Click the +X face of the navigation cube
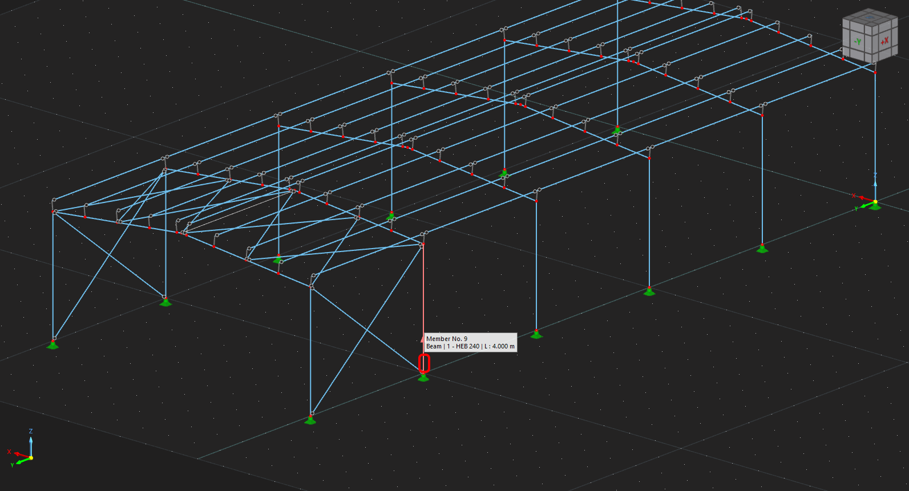This screenshot has width=909, height=491. (884, 40)
